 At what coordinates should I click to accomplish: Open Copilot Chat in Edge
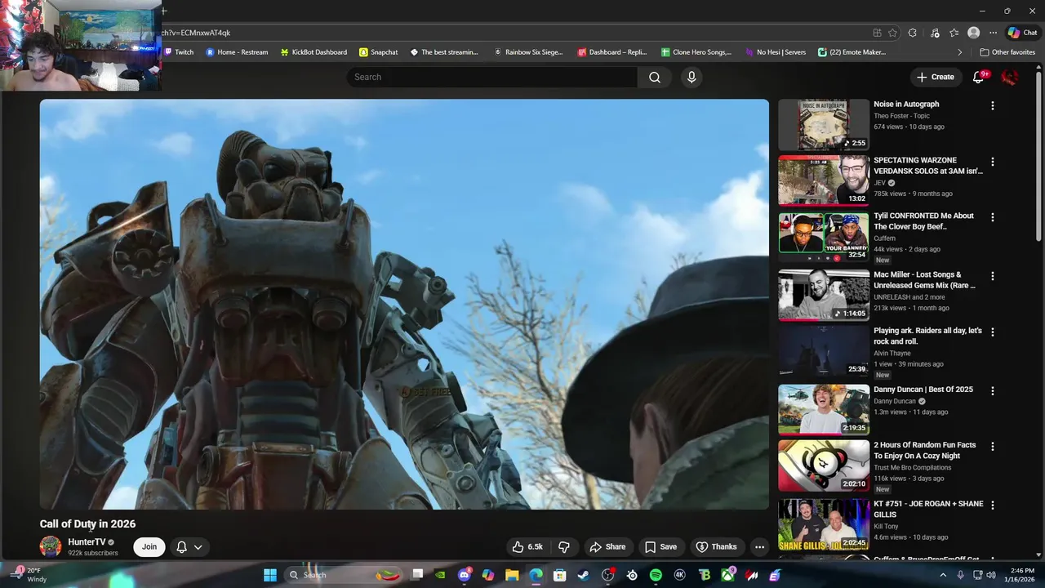1022,33
